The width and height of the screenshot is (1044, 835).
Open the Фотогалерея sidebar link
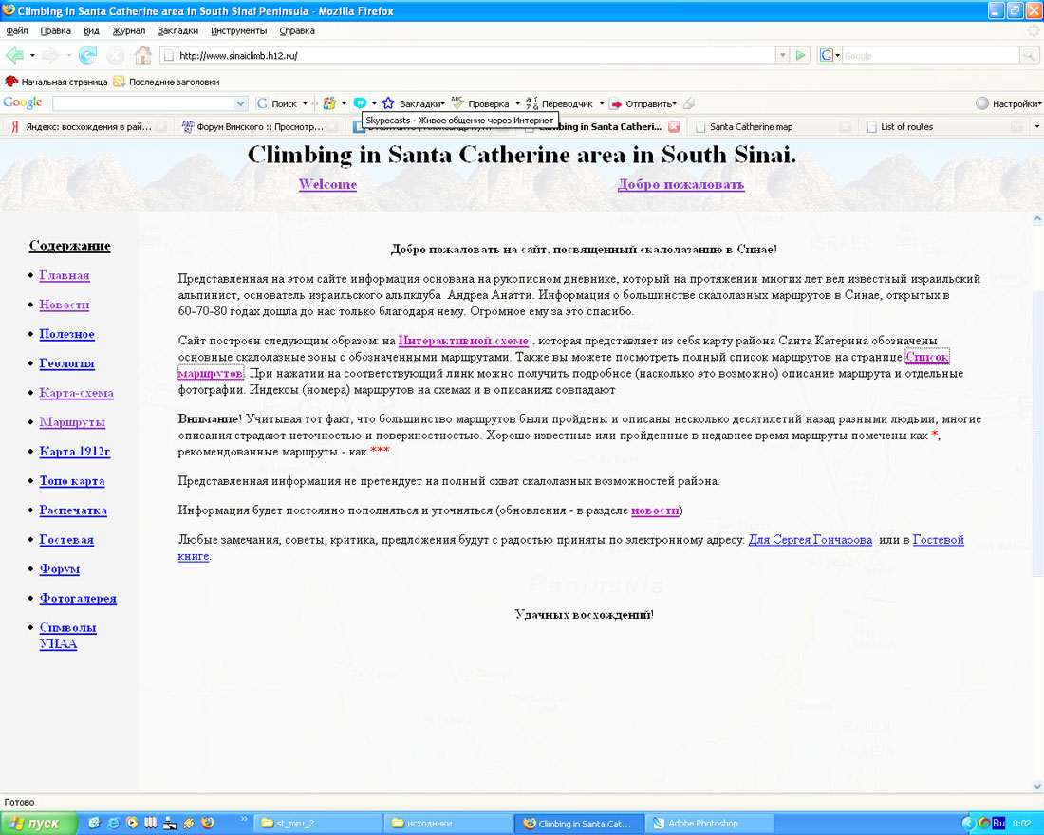click(78, 599)
